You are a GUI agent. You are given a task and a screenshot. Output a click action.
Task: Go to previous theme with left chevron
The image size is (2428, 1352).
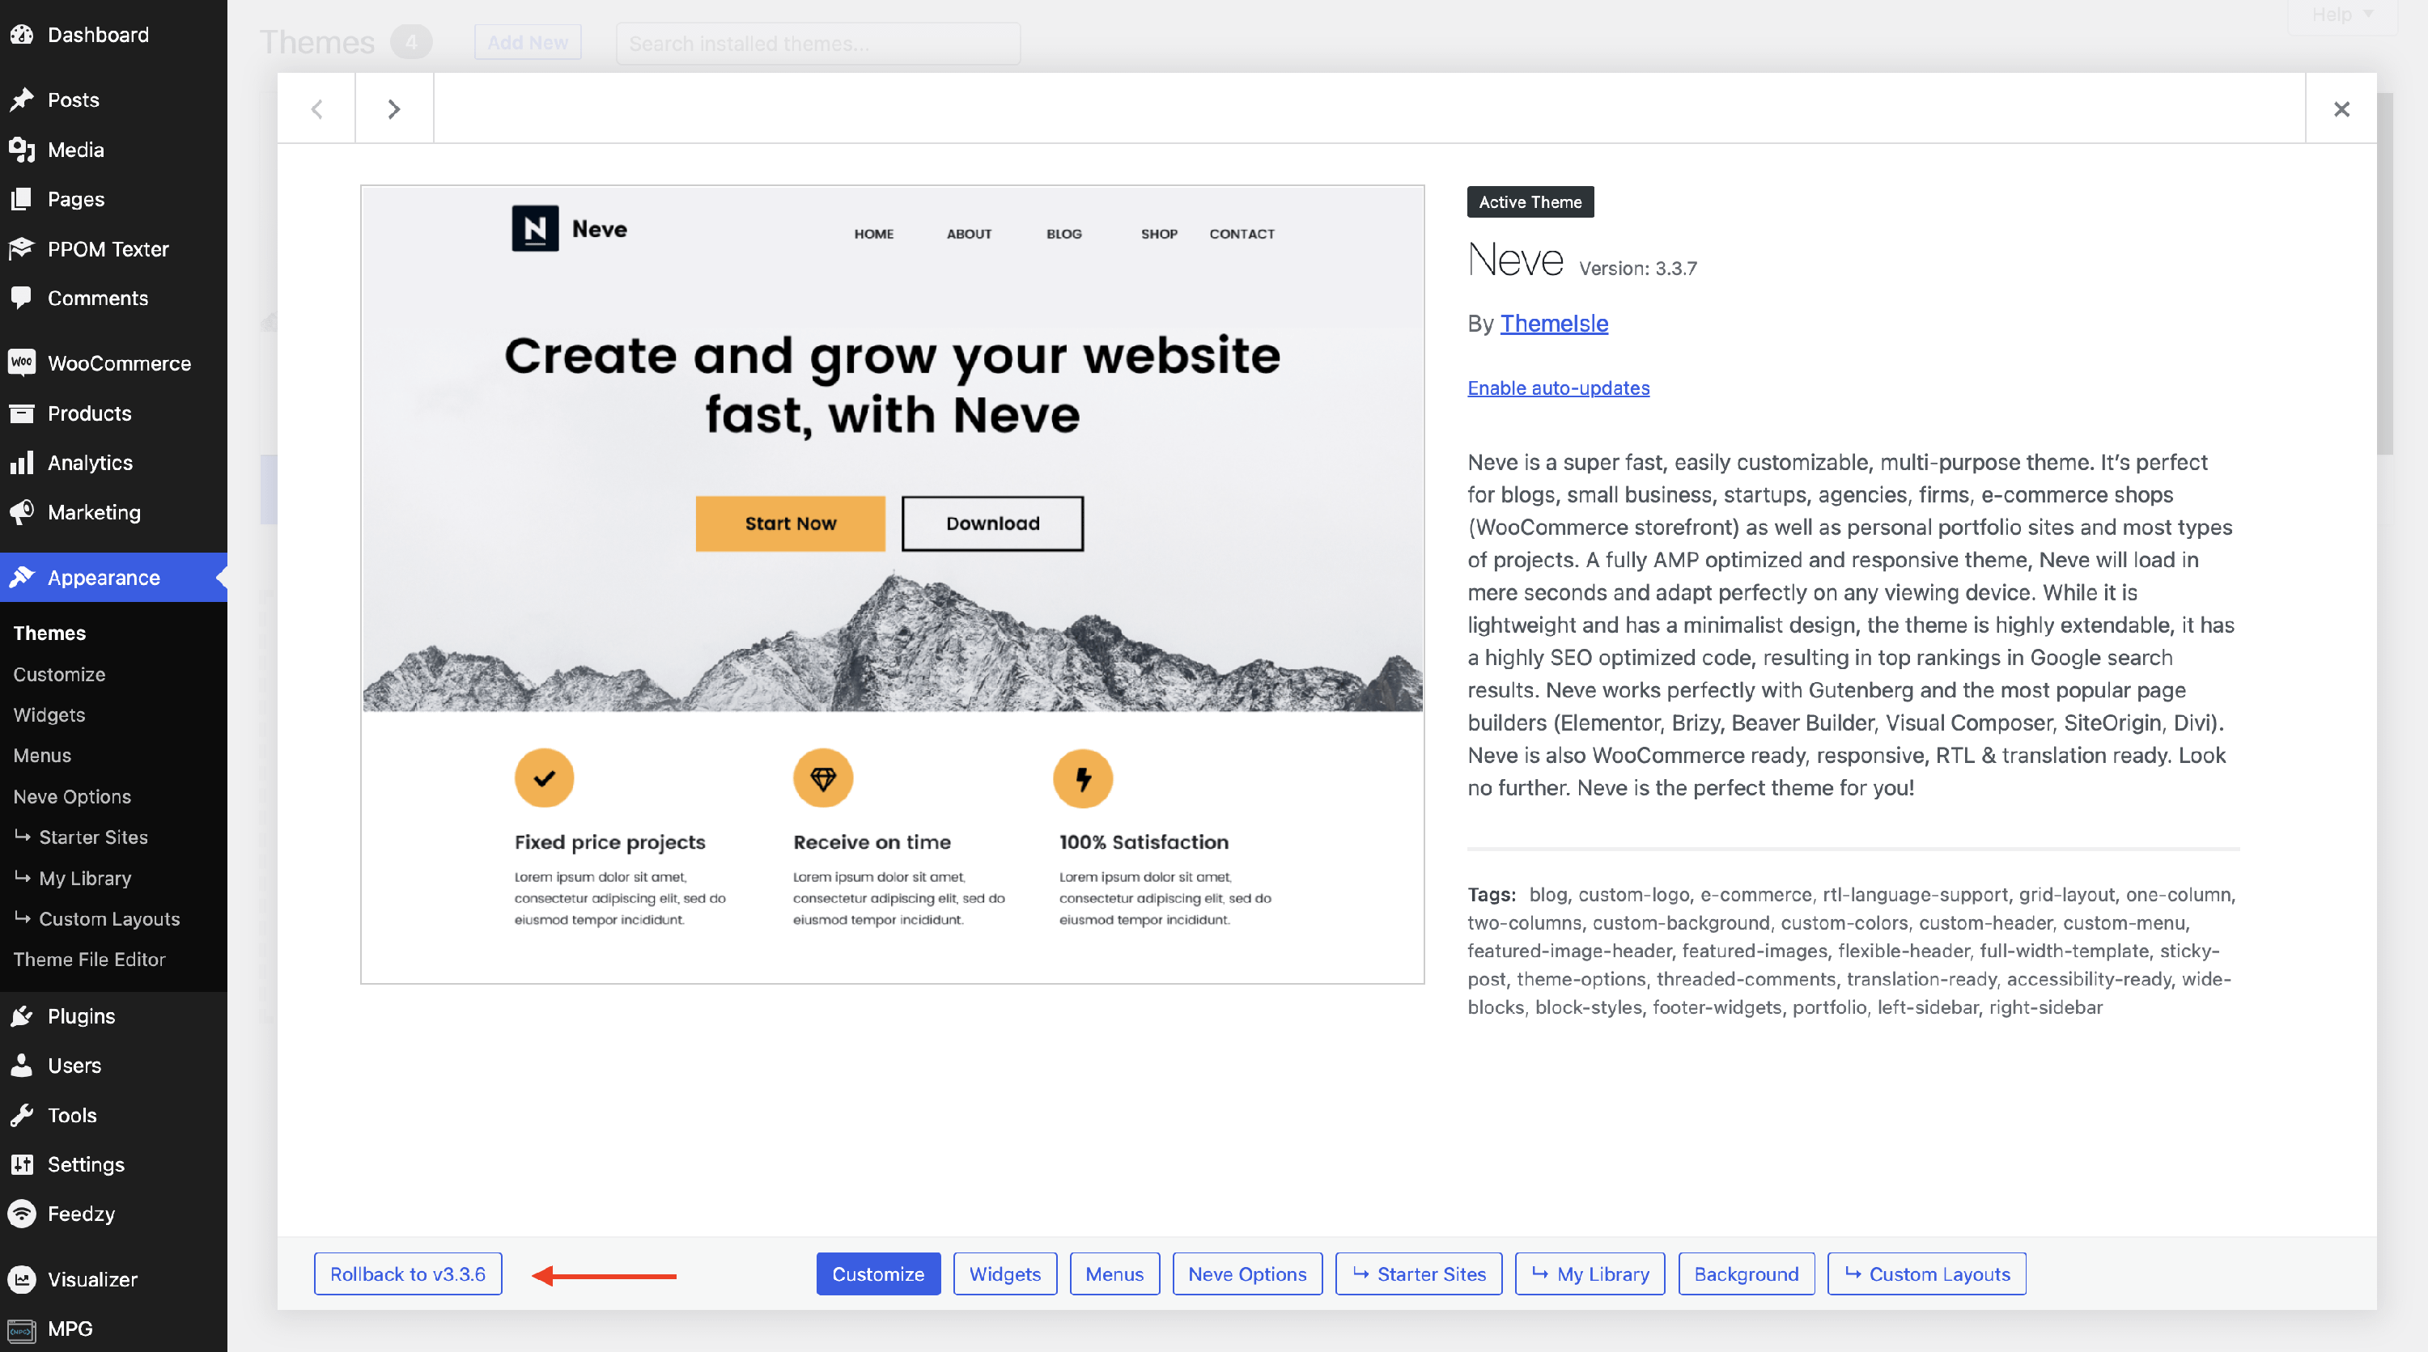pos(316,109)
